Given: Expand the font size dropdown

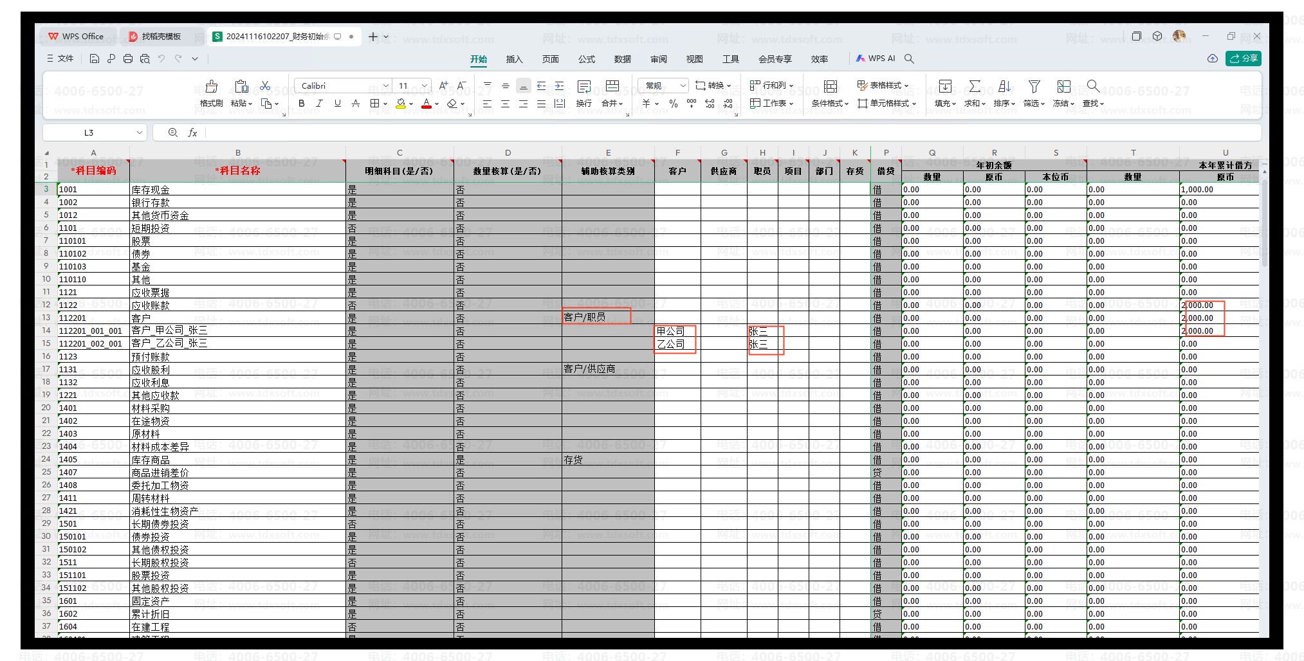Looking at the screenshot, I should [x=425, y=86].
